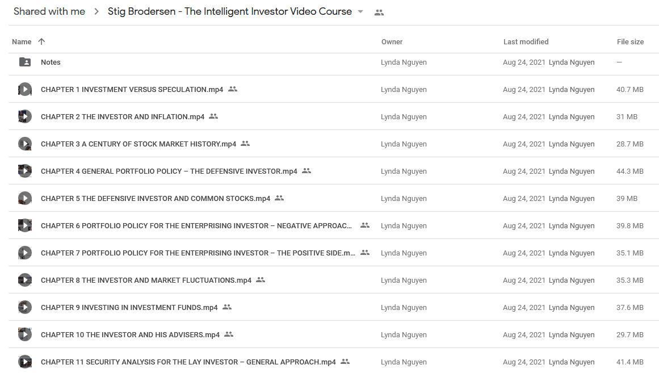
Task: Sort by File size column header
Action: pyautogui.click(x=631, y=41)
